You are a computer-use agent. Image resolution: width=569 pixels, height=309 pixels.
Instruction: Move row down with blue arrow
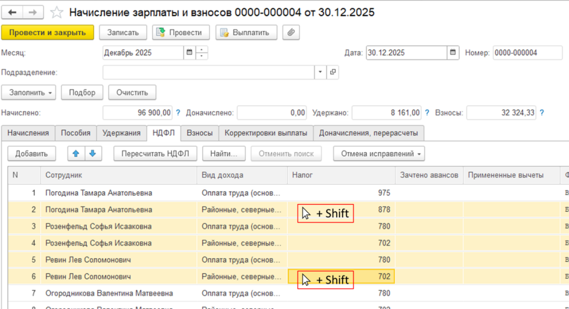click(x=93, y=153)
